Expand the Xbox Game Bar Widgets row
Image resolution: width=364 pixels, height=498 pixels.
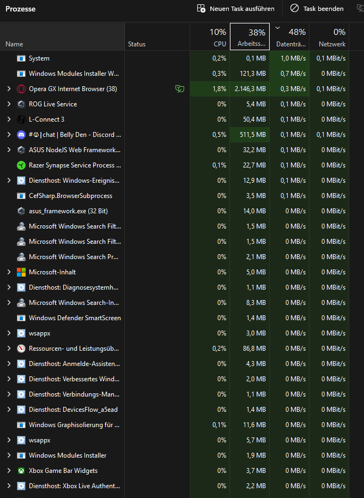(x=9, y=471)
